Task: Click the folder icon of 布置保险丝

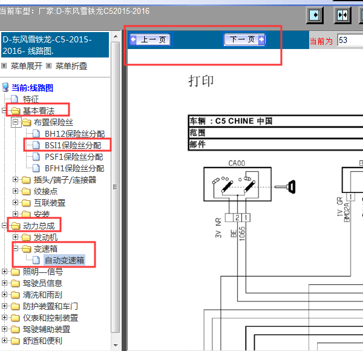Action: coord(27,122)
